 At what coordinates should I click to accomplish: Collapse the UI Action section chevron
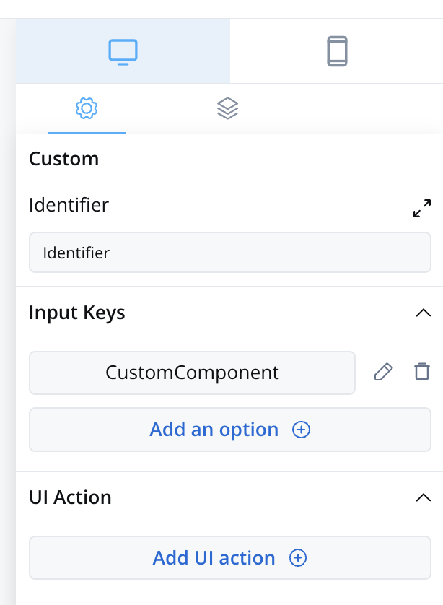(424, 497)
